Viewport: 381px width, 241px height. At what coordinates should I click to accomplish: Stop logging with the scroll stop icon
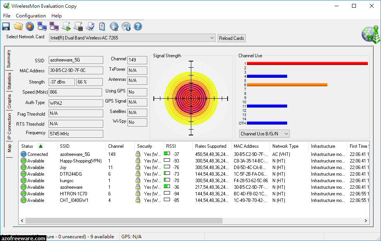coord(78,26)
